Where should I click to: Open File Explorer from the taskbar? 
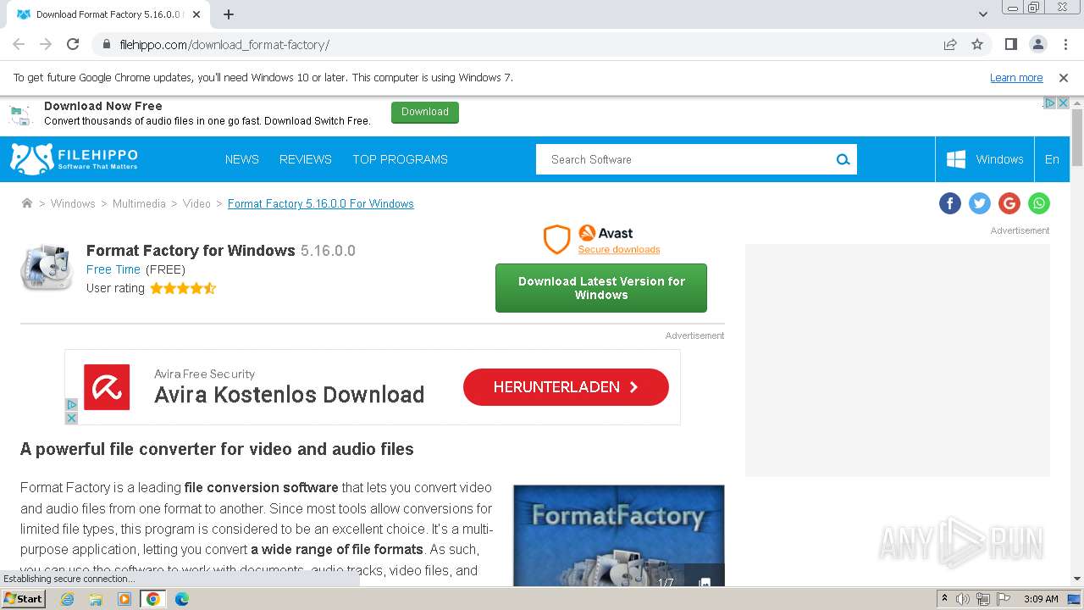96,599
